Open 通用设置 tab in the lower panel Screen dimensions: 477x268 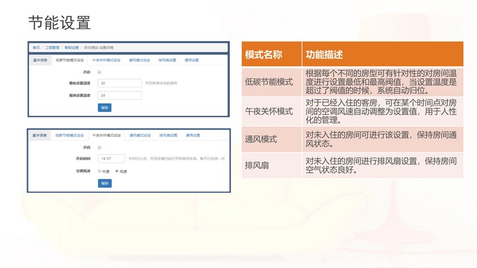point(192,135)
